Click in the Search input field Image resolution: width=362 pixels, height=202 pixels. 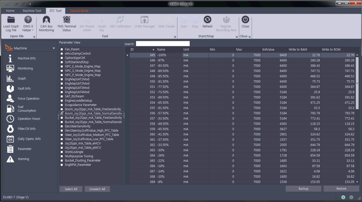click(163, 44)
